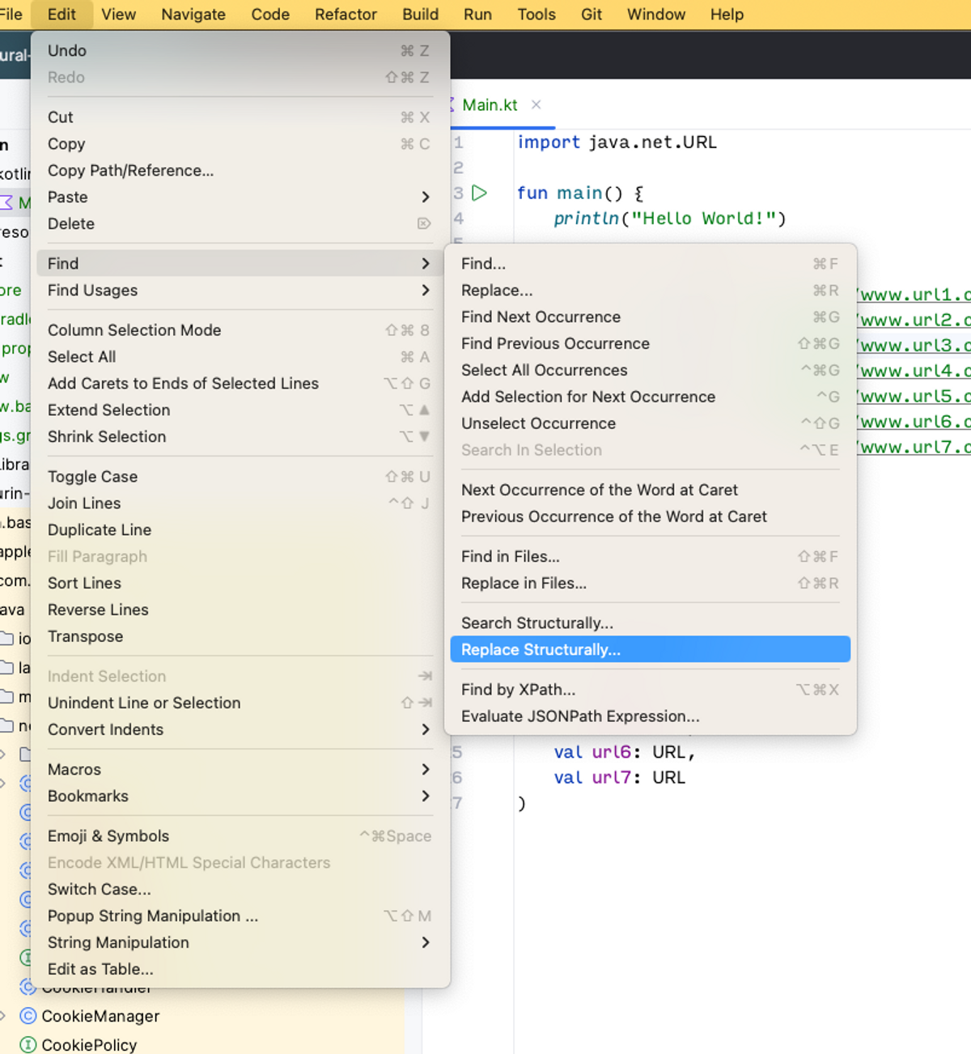Choose Replace... in the Find submenu
This screenshot has width=971, height=1054.
tap(650, 290)
